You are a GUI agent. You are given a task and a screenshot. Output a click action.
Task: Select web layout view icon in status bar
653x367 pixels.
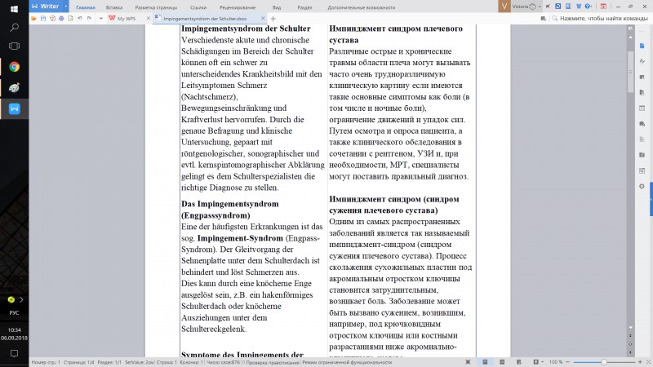click(519, 362)
